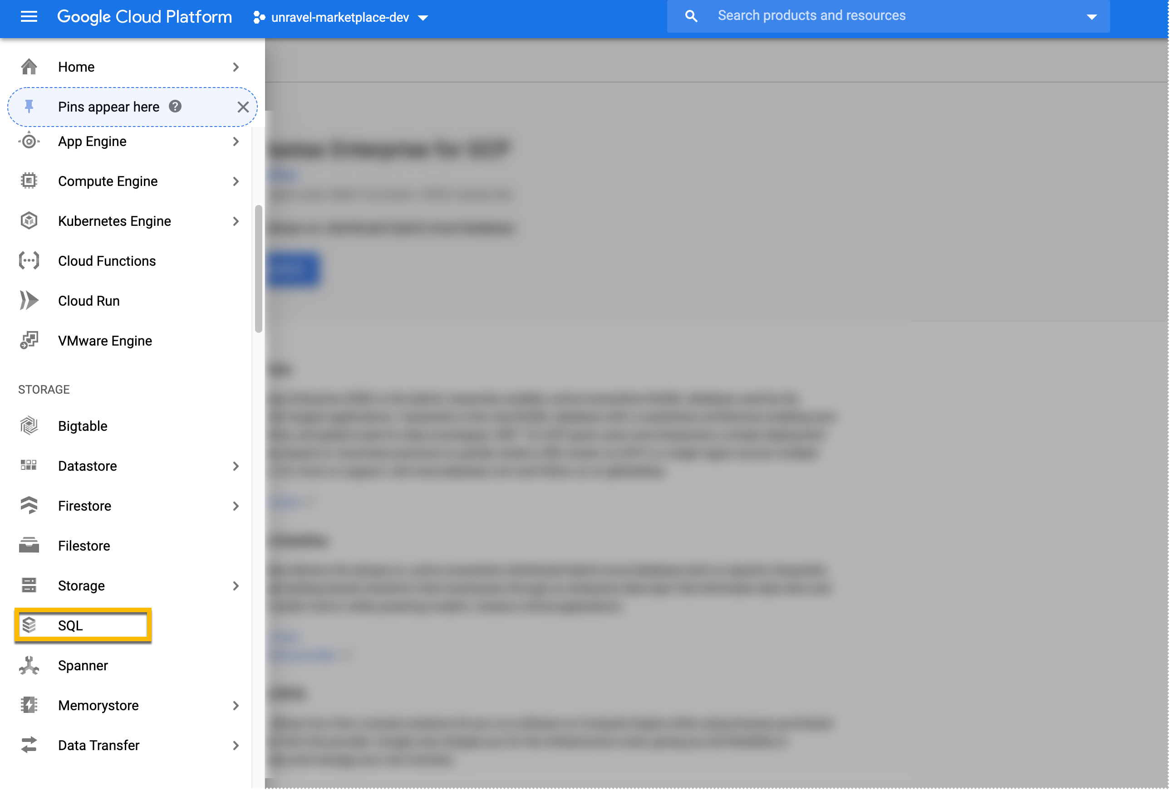Click the VMware Engine icon
Viewport: 1170px width, 790px height.
tap(29, 340)
